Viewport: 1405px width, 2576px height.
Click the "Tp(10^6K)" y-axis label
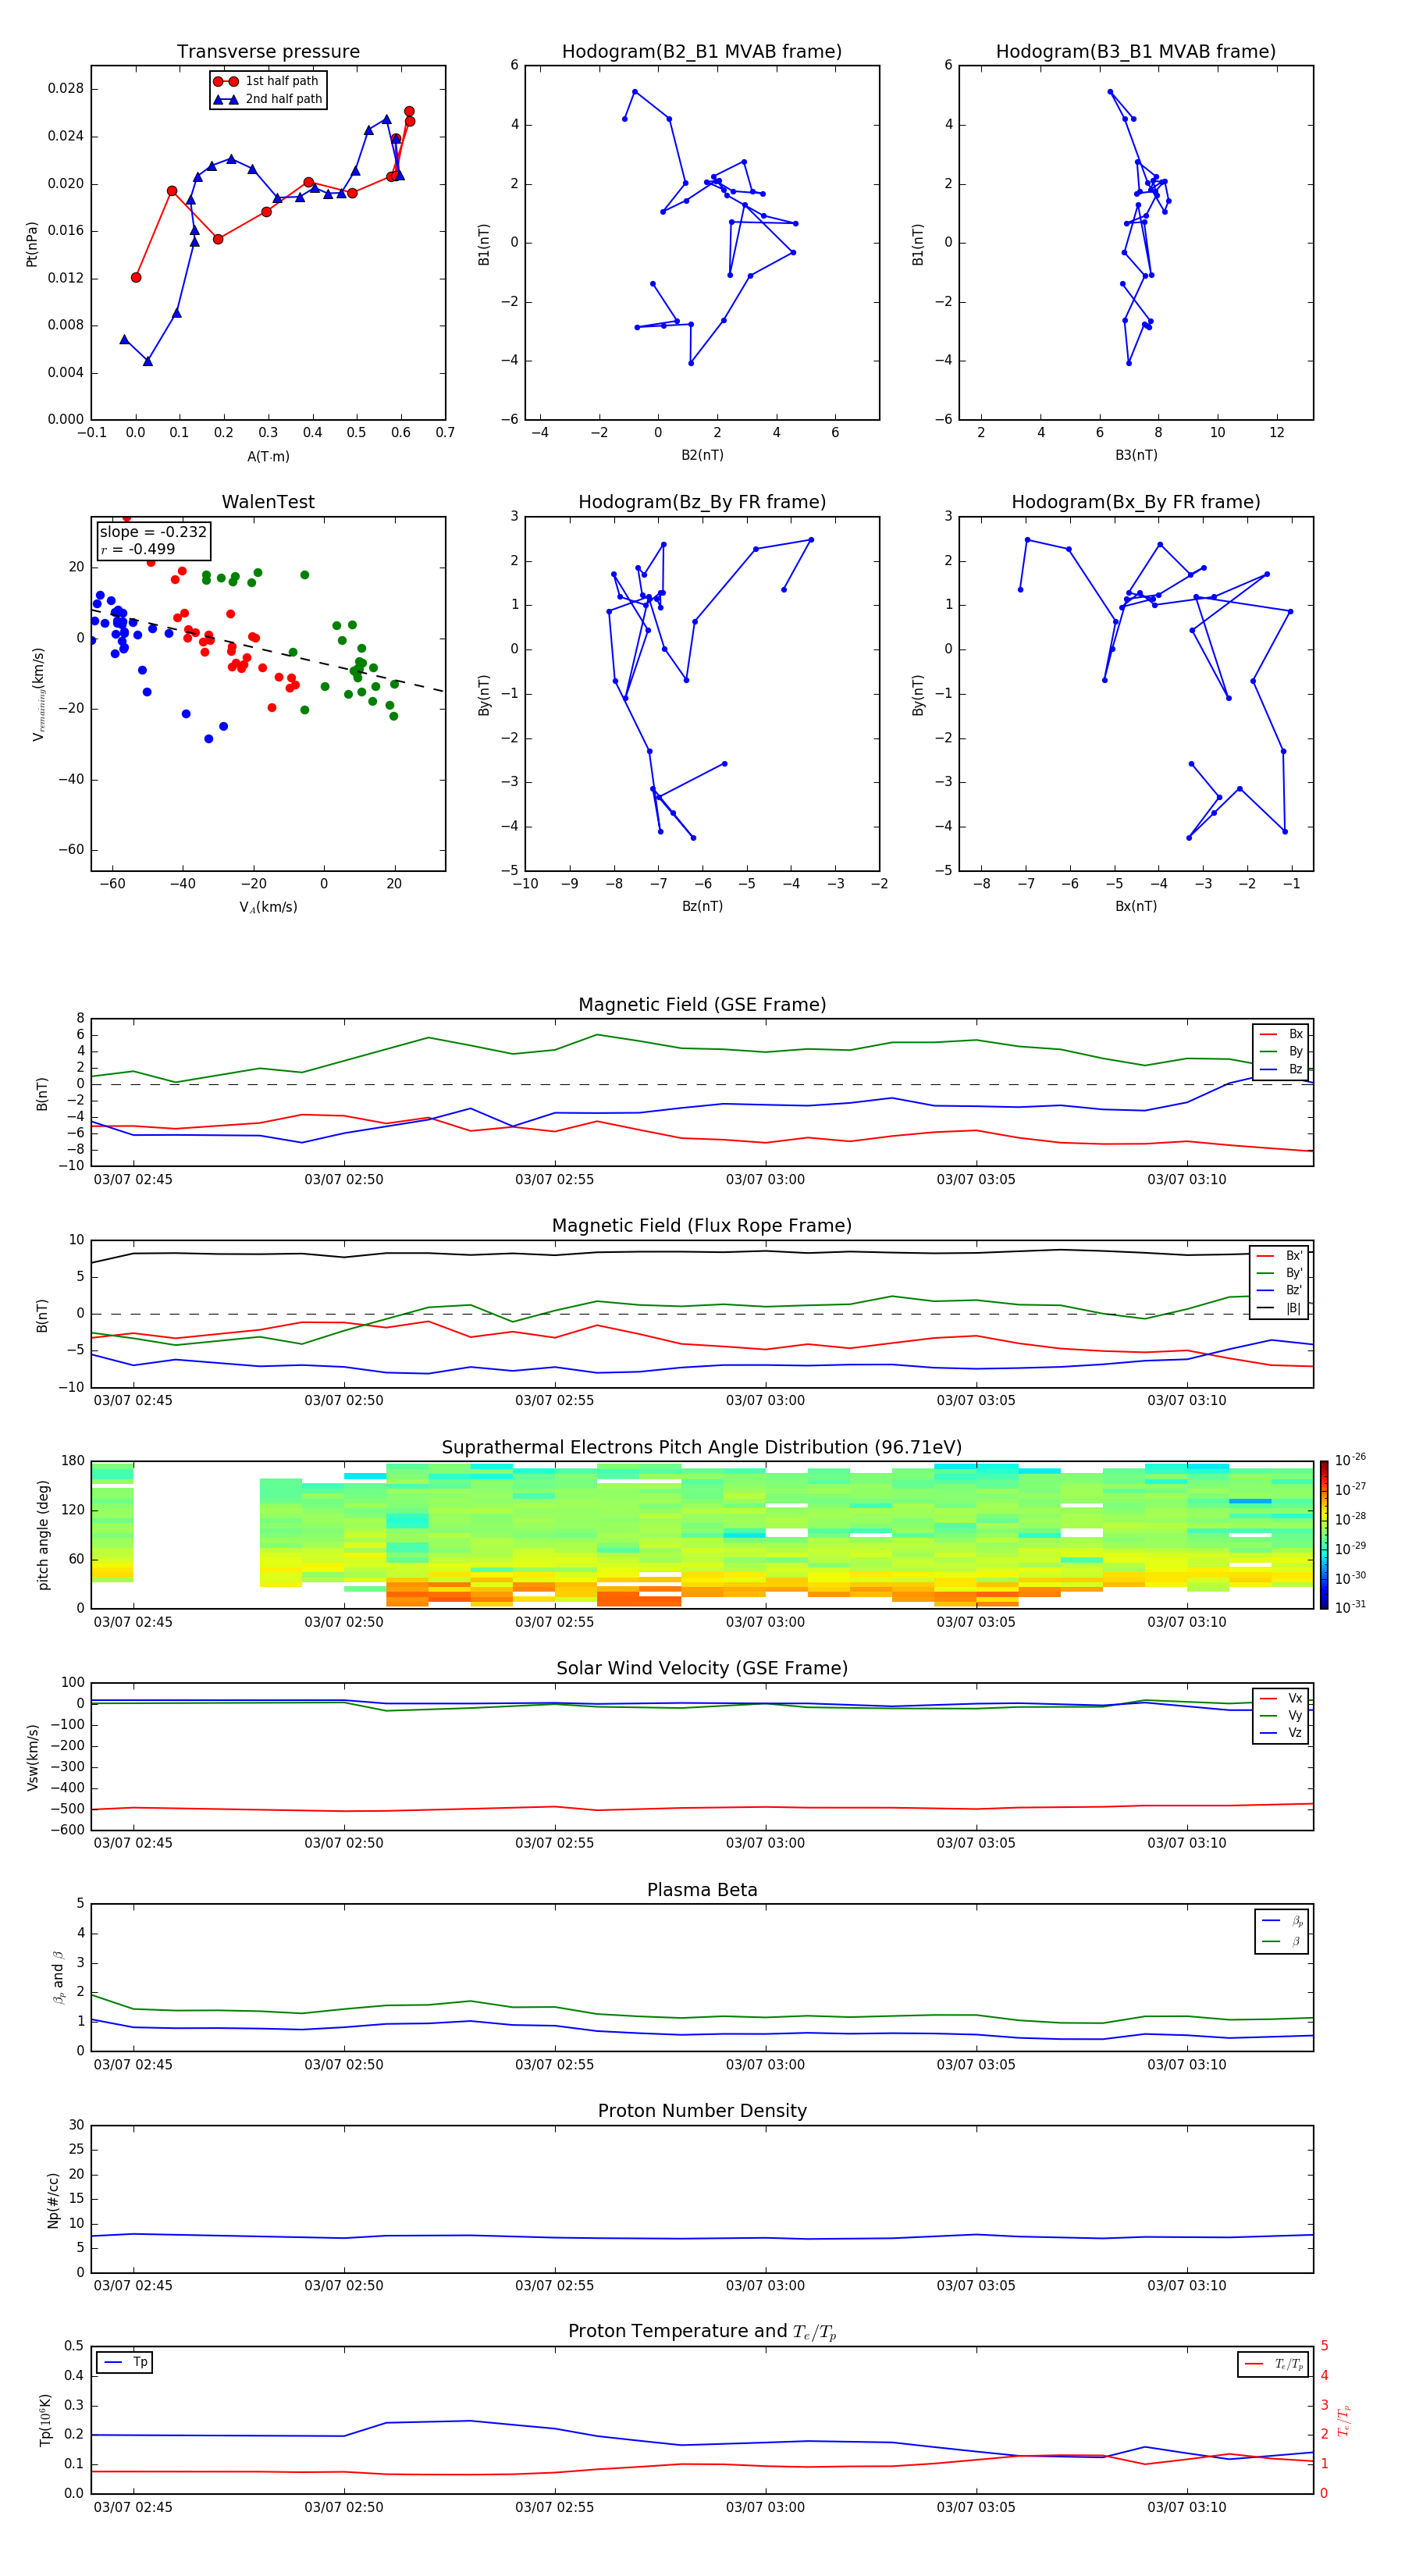[45, 2421]
